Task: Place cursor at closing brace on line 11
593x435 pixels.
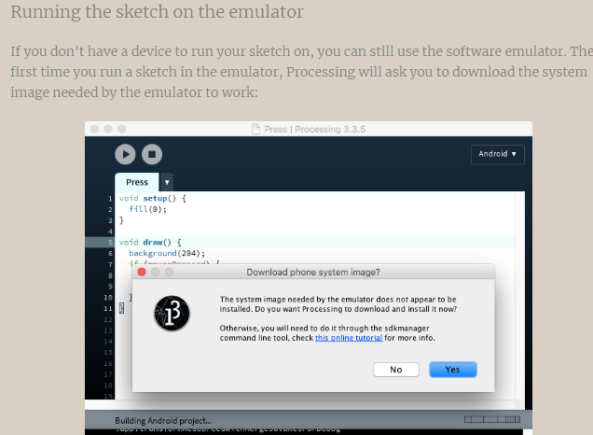Action: (x=121, y=308)
